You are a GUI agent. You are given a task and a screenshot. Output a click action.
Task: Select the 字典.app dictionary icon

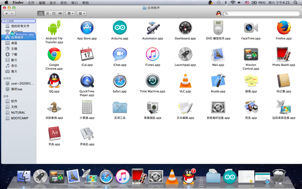tap(54, 134)
